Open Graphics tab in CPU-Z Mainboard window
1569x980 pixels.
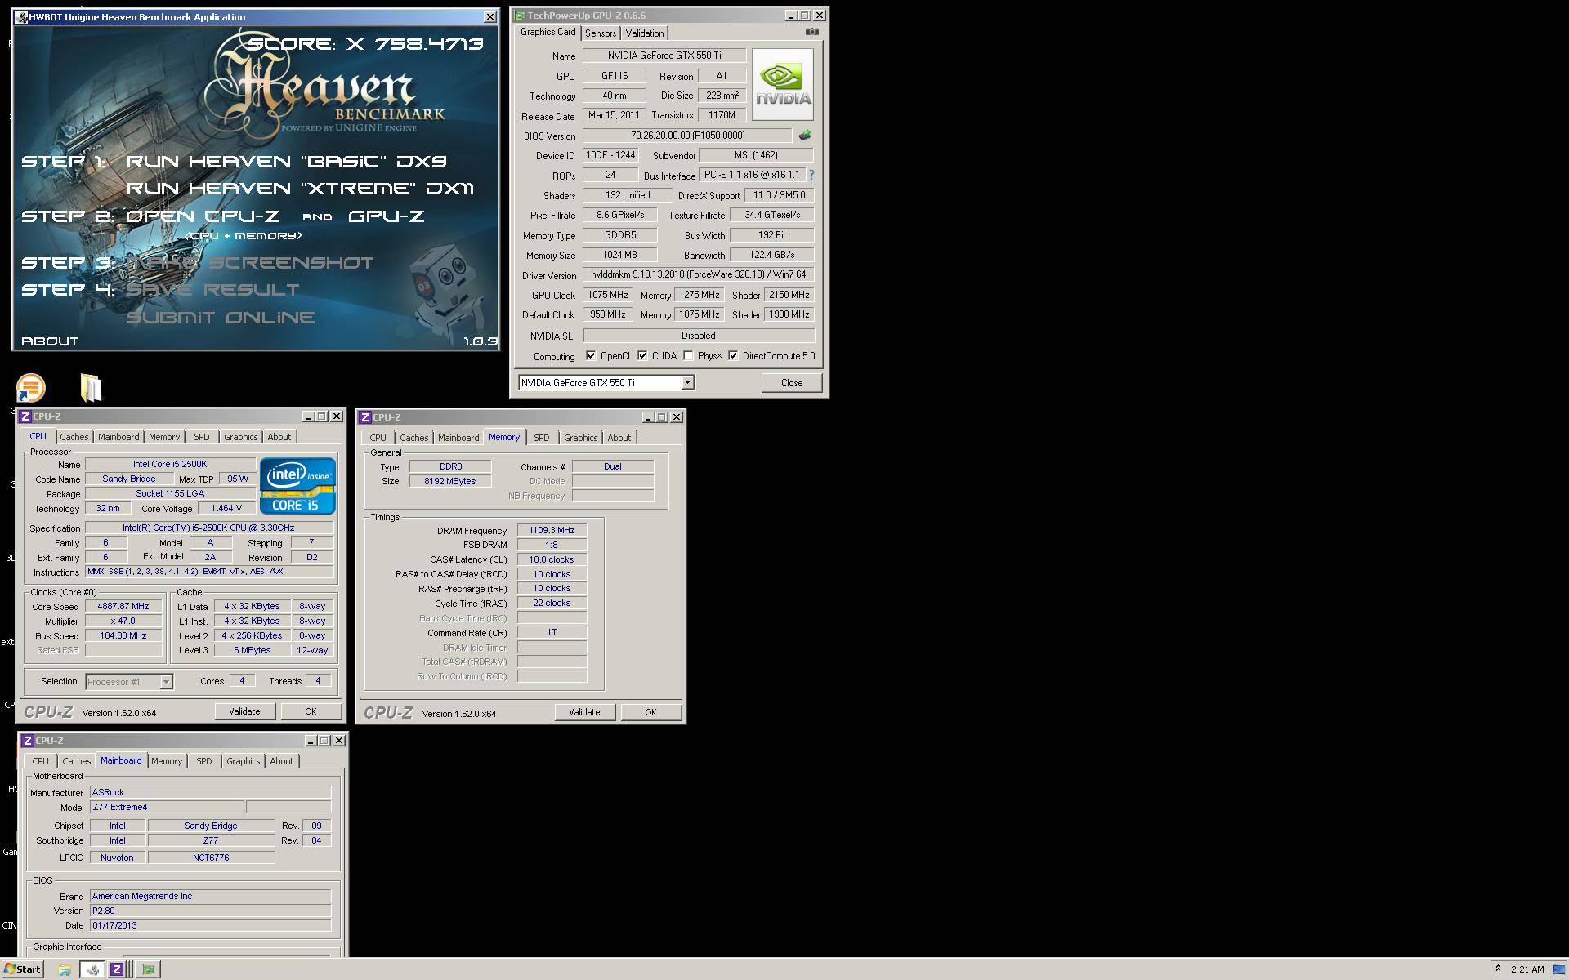(243, 761)
